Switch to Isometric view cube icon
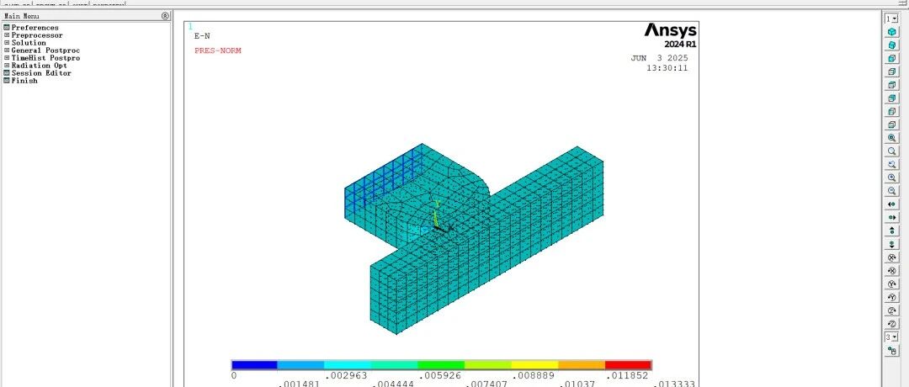 (x=892, y=31)
